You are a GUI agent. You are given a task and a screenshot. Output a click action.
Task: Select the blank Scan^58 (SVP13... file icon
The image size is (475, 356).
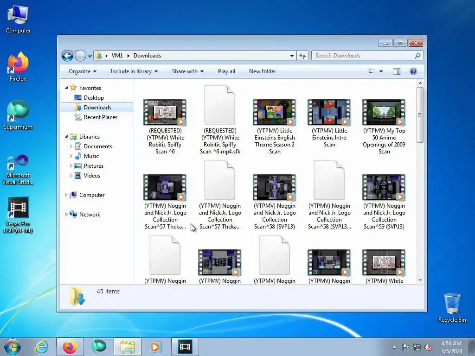pos(329,180)
